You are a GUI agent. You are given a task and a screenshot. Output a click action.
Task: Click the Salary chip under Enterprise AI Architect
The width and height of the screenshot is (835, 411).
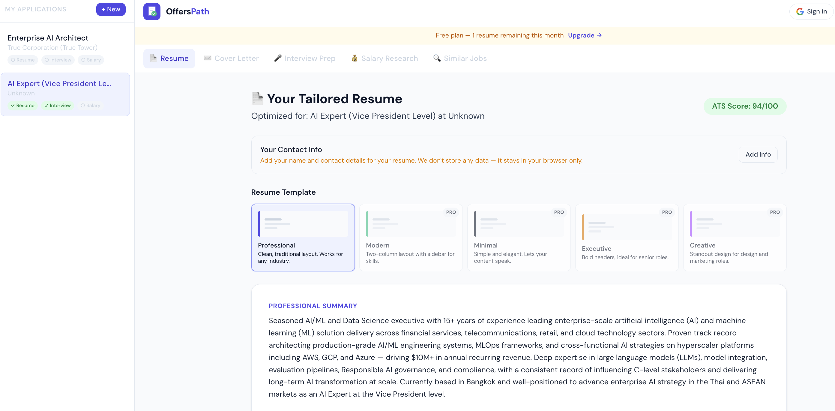coord(91,60)
